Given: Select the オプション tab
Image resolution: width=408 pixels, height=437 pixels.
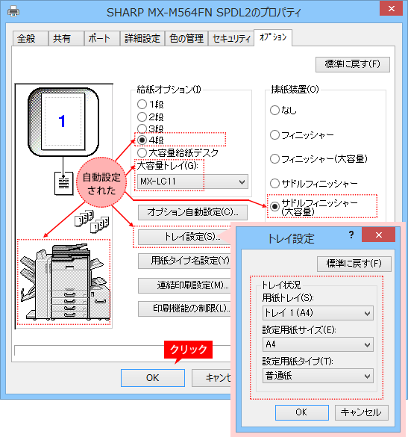Looking at the screenshot, I should 273,37.
